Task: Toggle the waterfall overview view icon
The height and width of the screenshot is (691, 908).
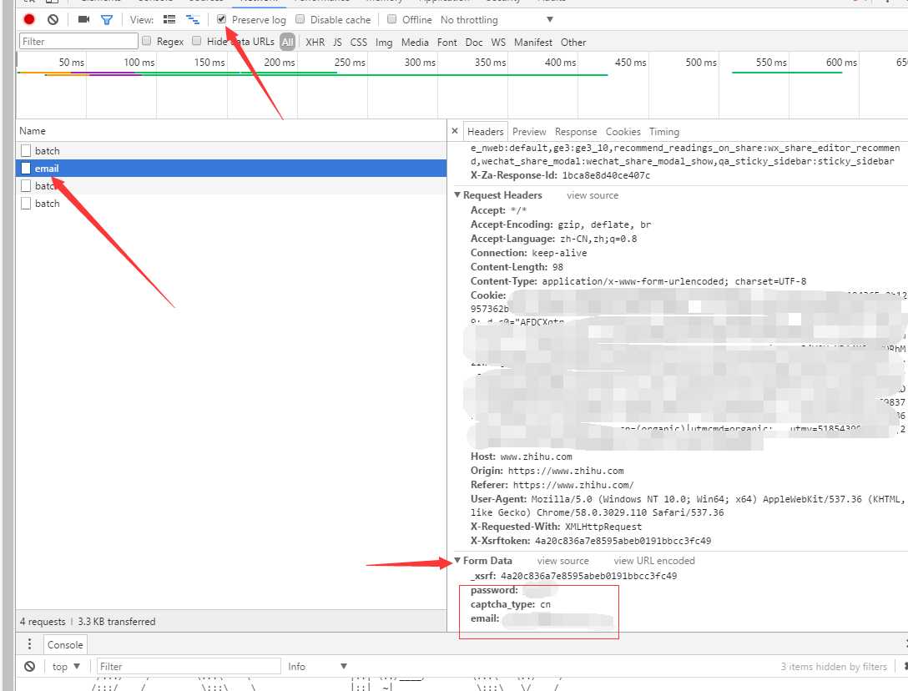Action: click(192, 20)
